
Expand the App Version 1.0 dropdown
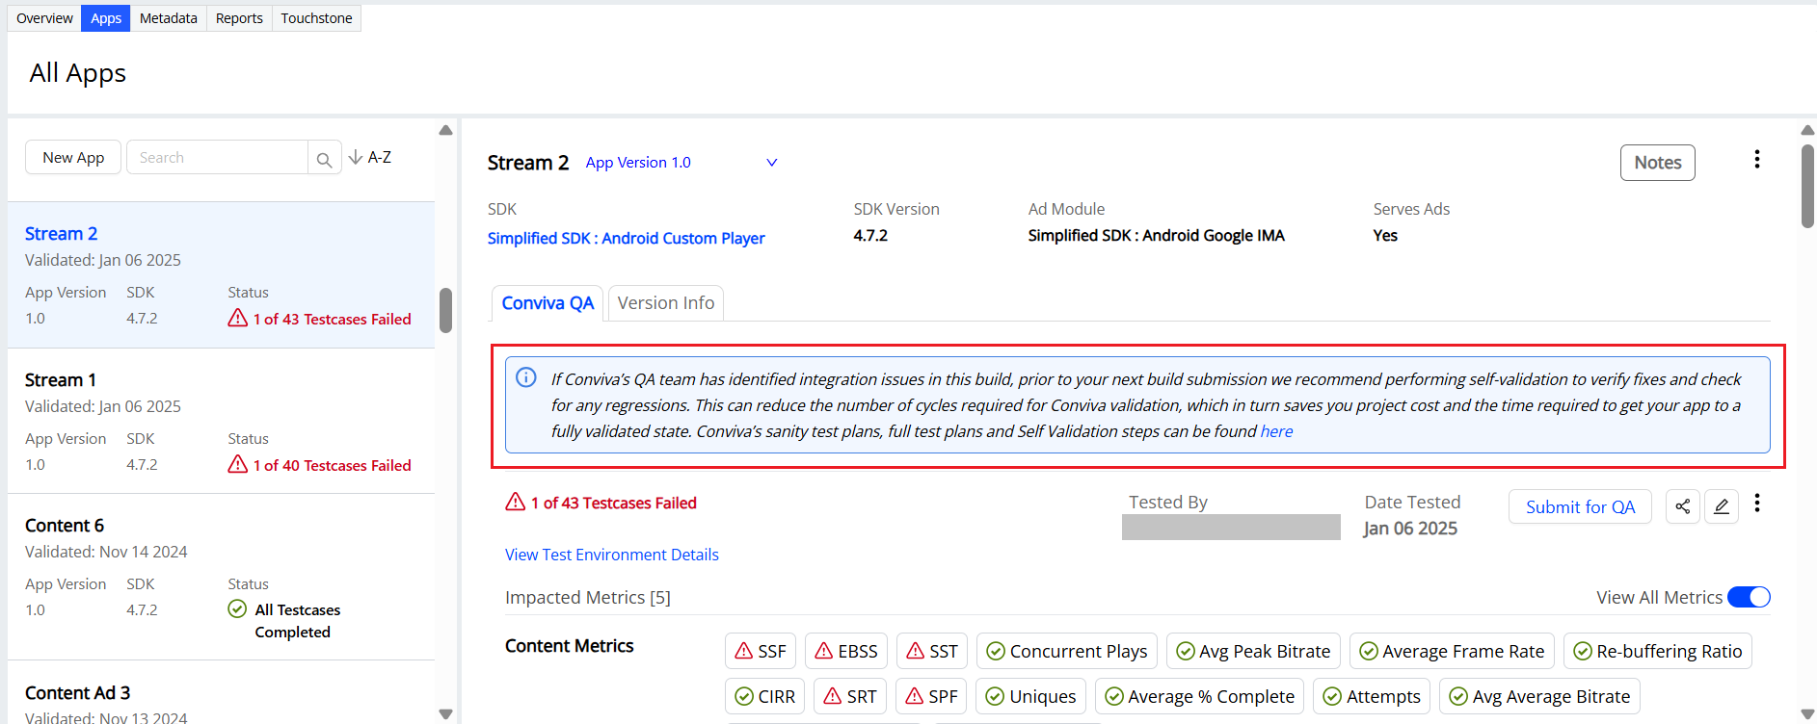(x=771, y=163)
